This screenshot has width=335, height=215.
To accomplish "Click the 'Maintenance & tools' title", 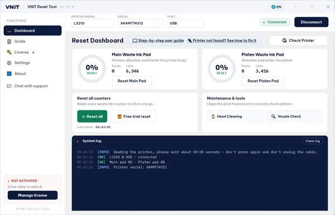I will click(226, 99).
